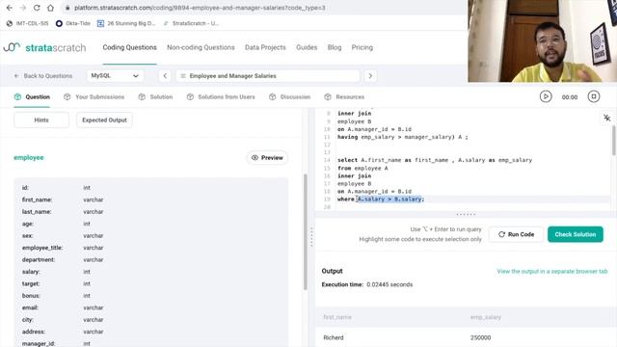This screenshot has height=347, width=617.
Task: Click the webcam video thumbnail
Action: 542,40
